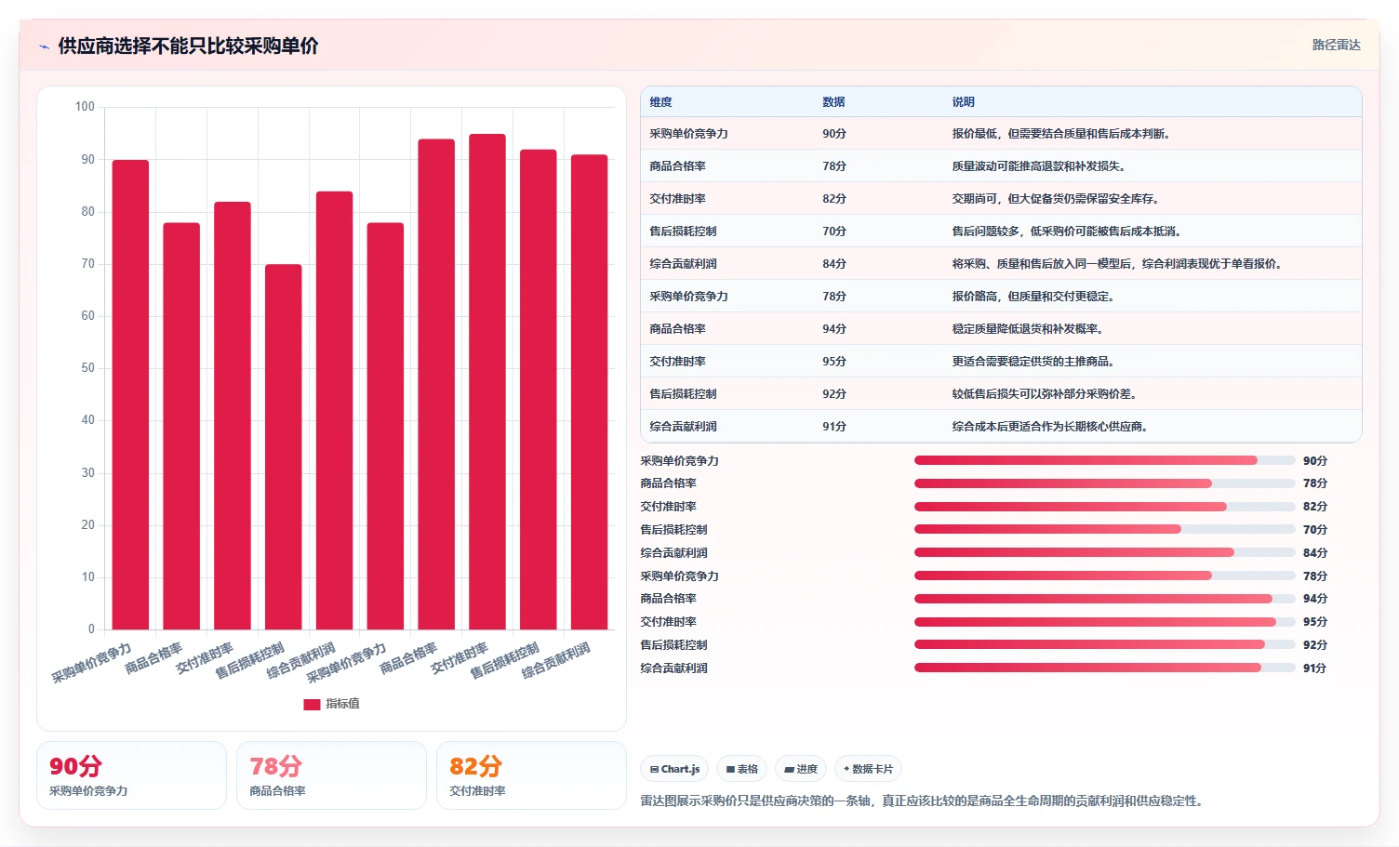Click the chart bar with value 84 for 综合贡献利润
Screen dimensions: 1399x847
click(334, 411)
